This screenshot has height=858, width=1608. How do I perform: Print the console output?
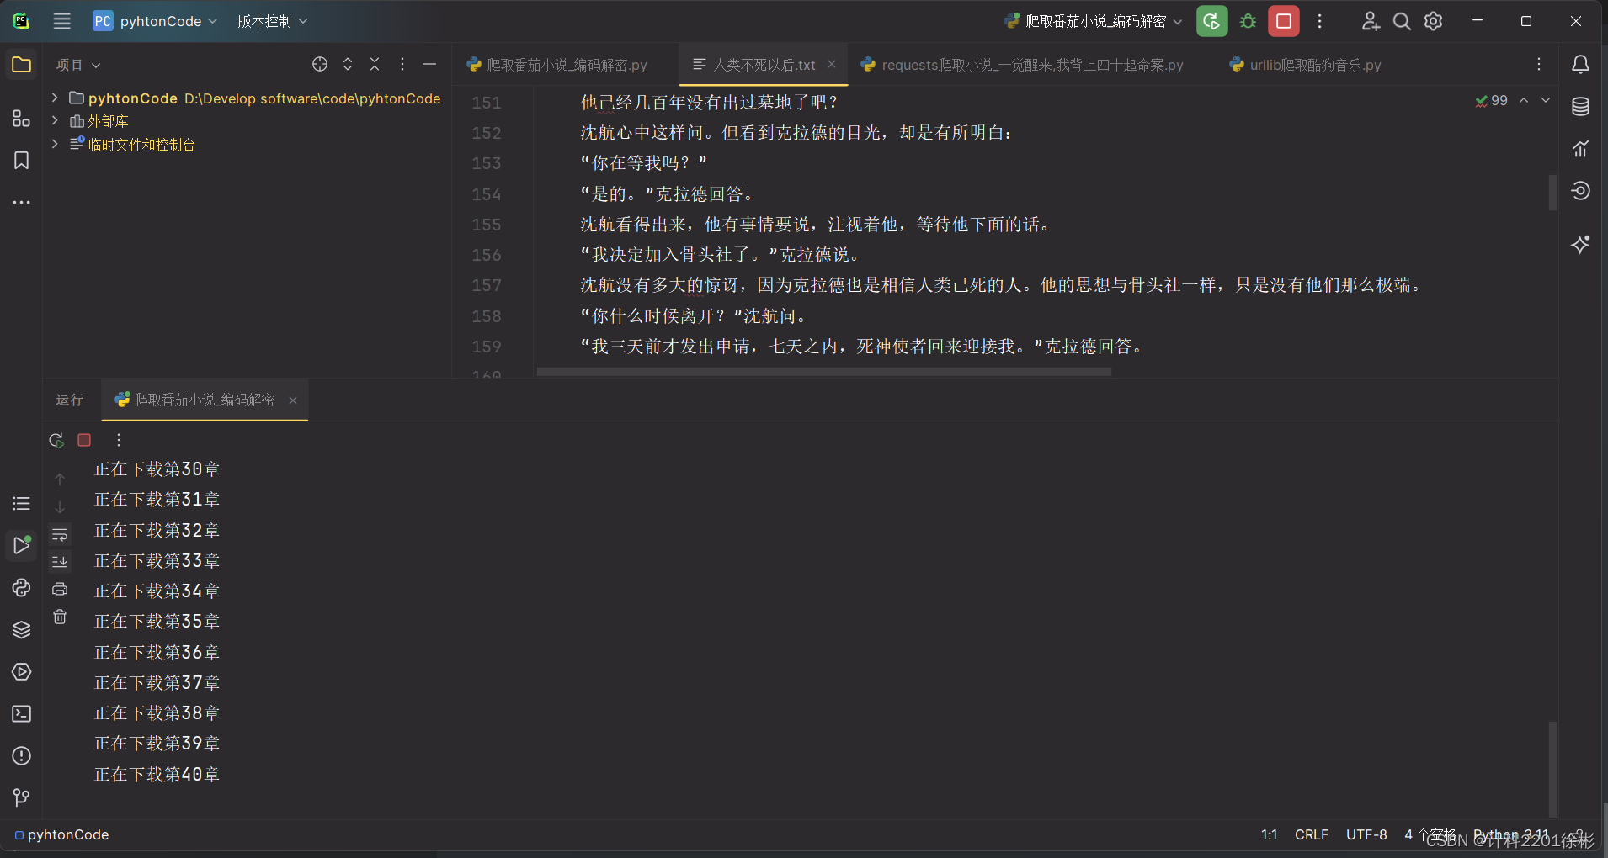tap(60, 589)
